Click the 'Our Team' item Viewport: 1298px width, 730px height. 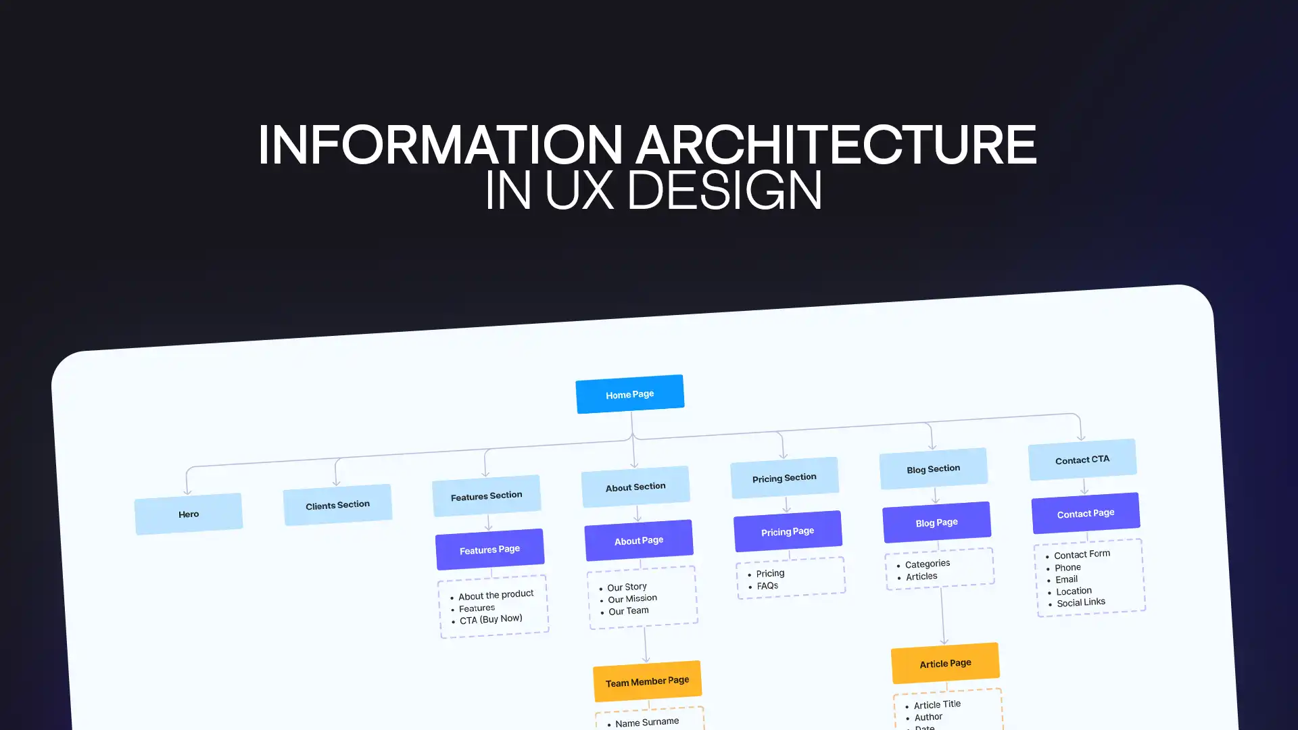coord(629,611)
